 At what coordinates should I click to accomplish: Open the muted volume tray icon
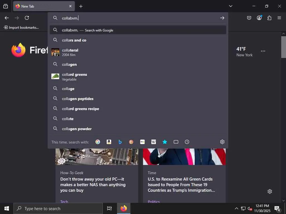[x=249, y=208]
